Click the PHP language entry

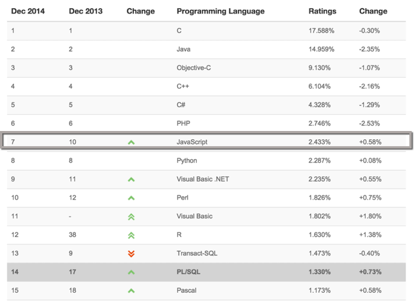coord(184,123)
